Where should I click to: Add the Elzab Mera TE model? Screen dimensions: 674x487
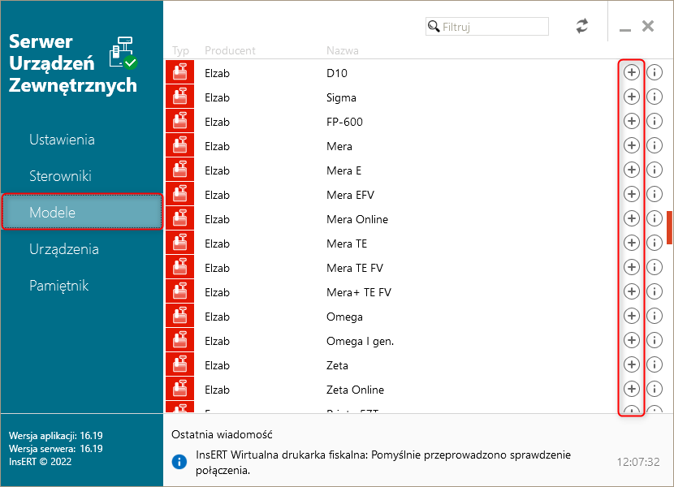click(x=631, y=243)
